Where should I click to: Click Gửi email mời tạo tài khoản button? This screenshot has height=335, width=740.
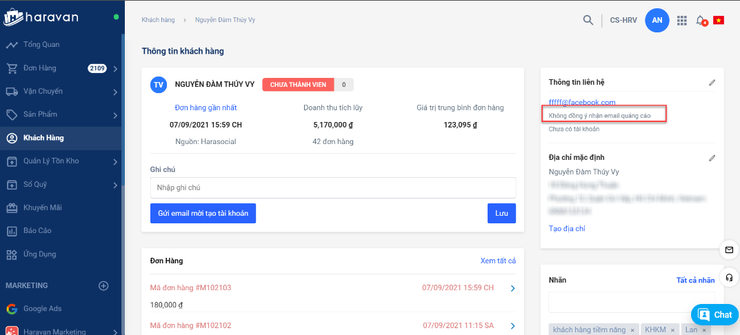[203, 214]
